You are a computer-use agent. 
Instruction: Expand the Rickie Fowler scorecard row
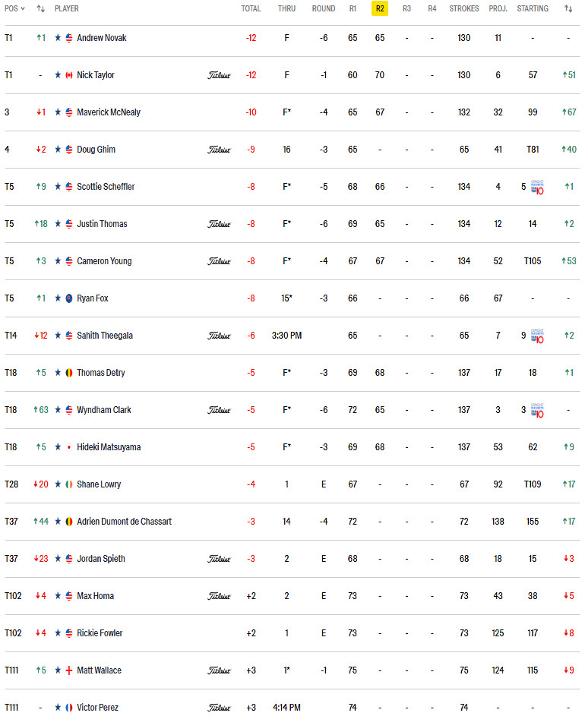pyautogui.click(x=292, y=633)
